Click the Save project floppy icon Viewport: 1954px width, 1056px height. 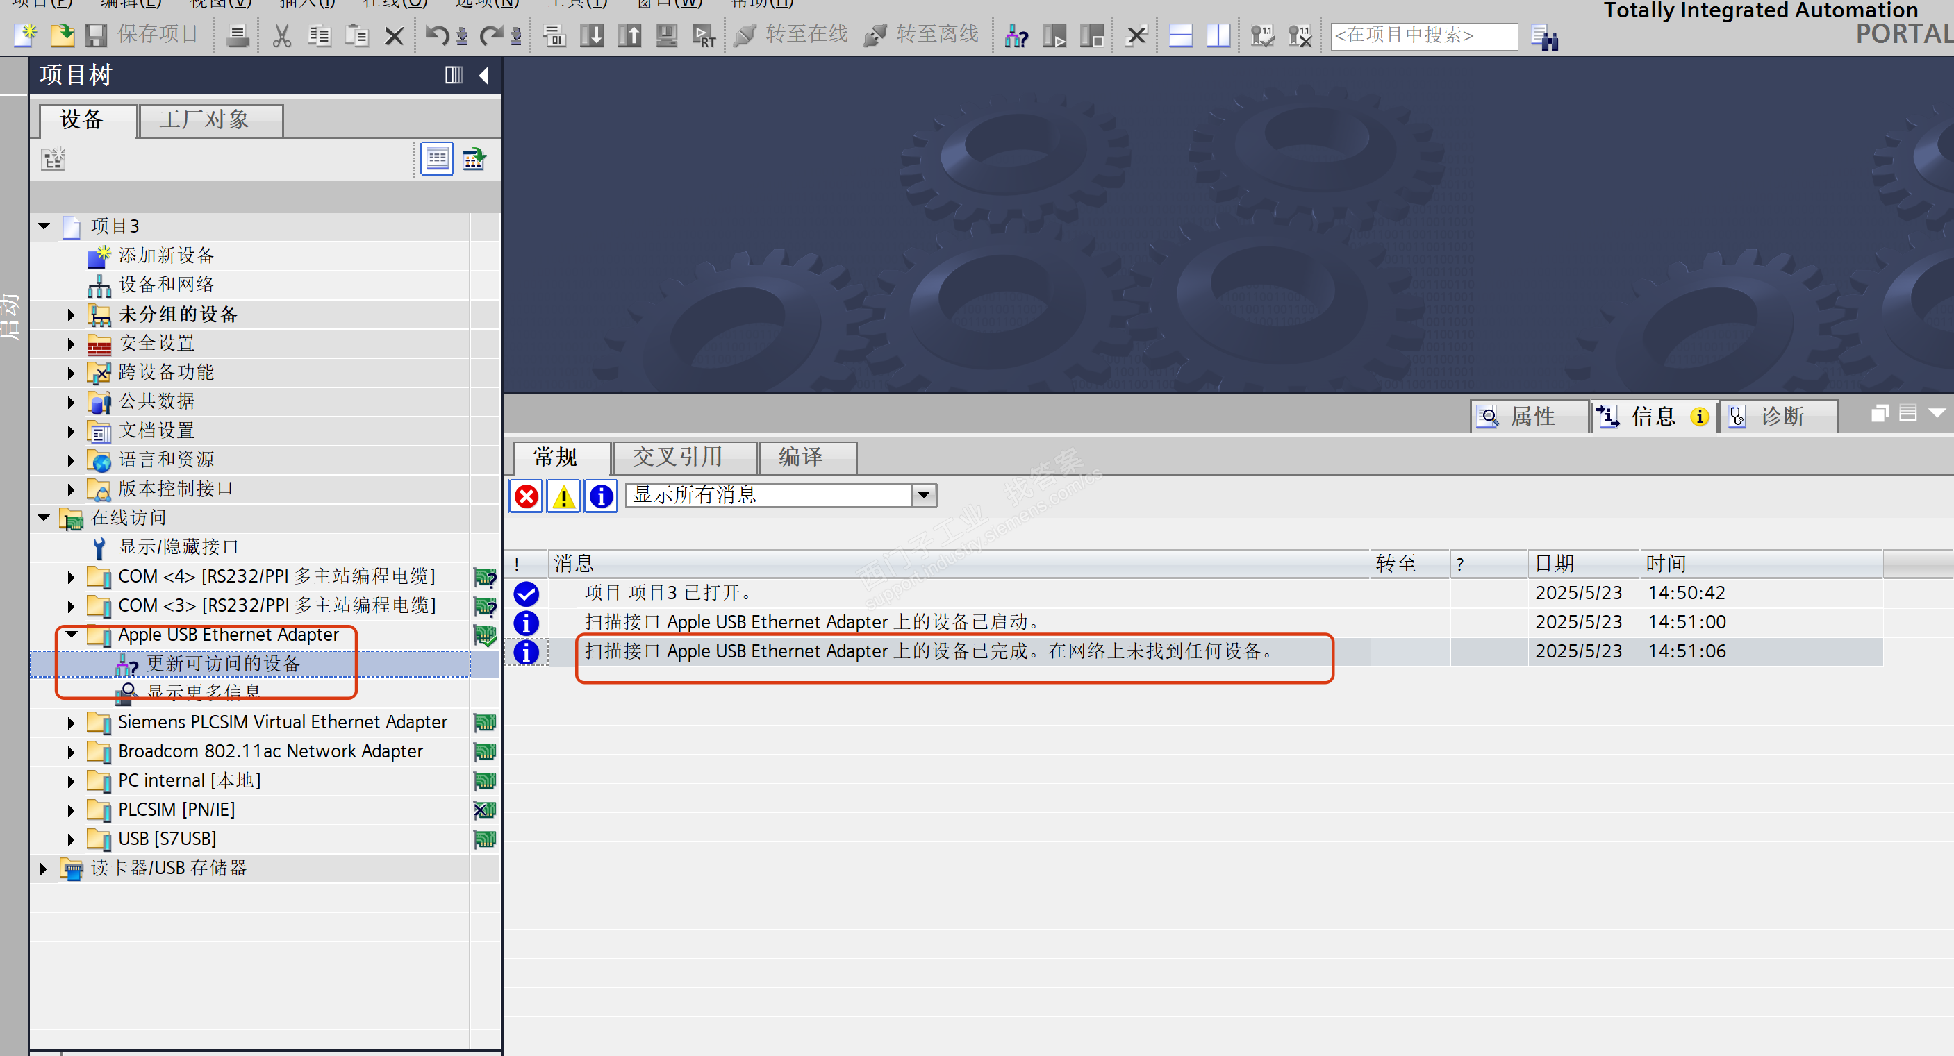click(x=97, y=35)
